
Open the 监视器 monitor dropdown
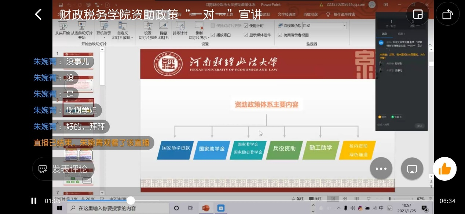pos(344,26)
